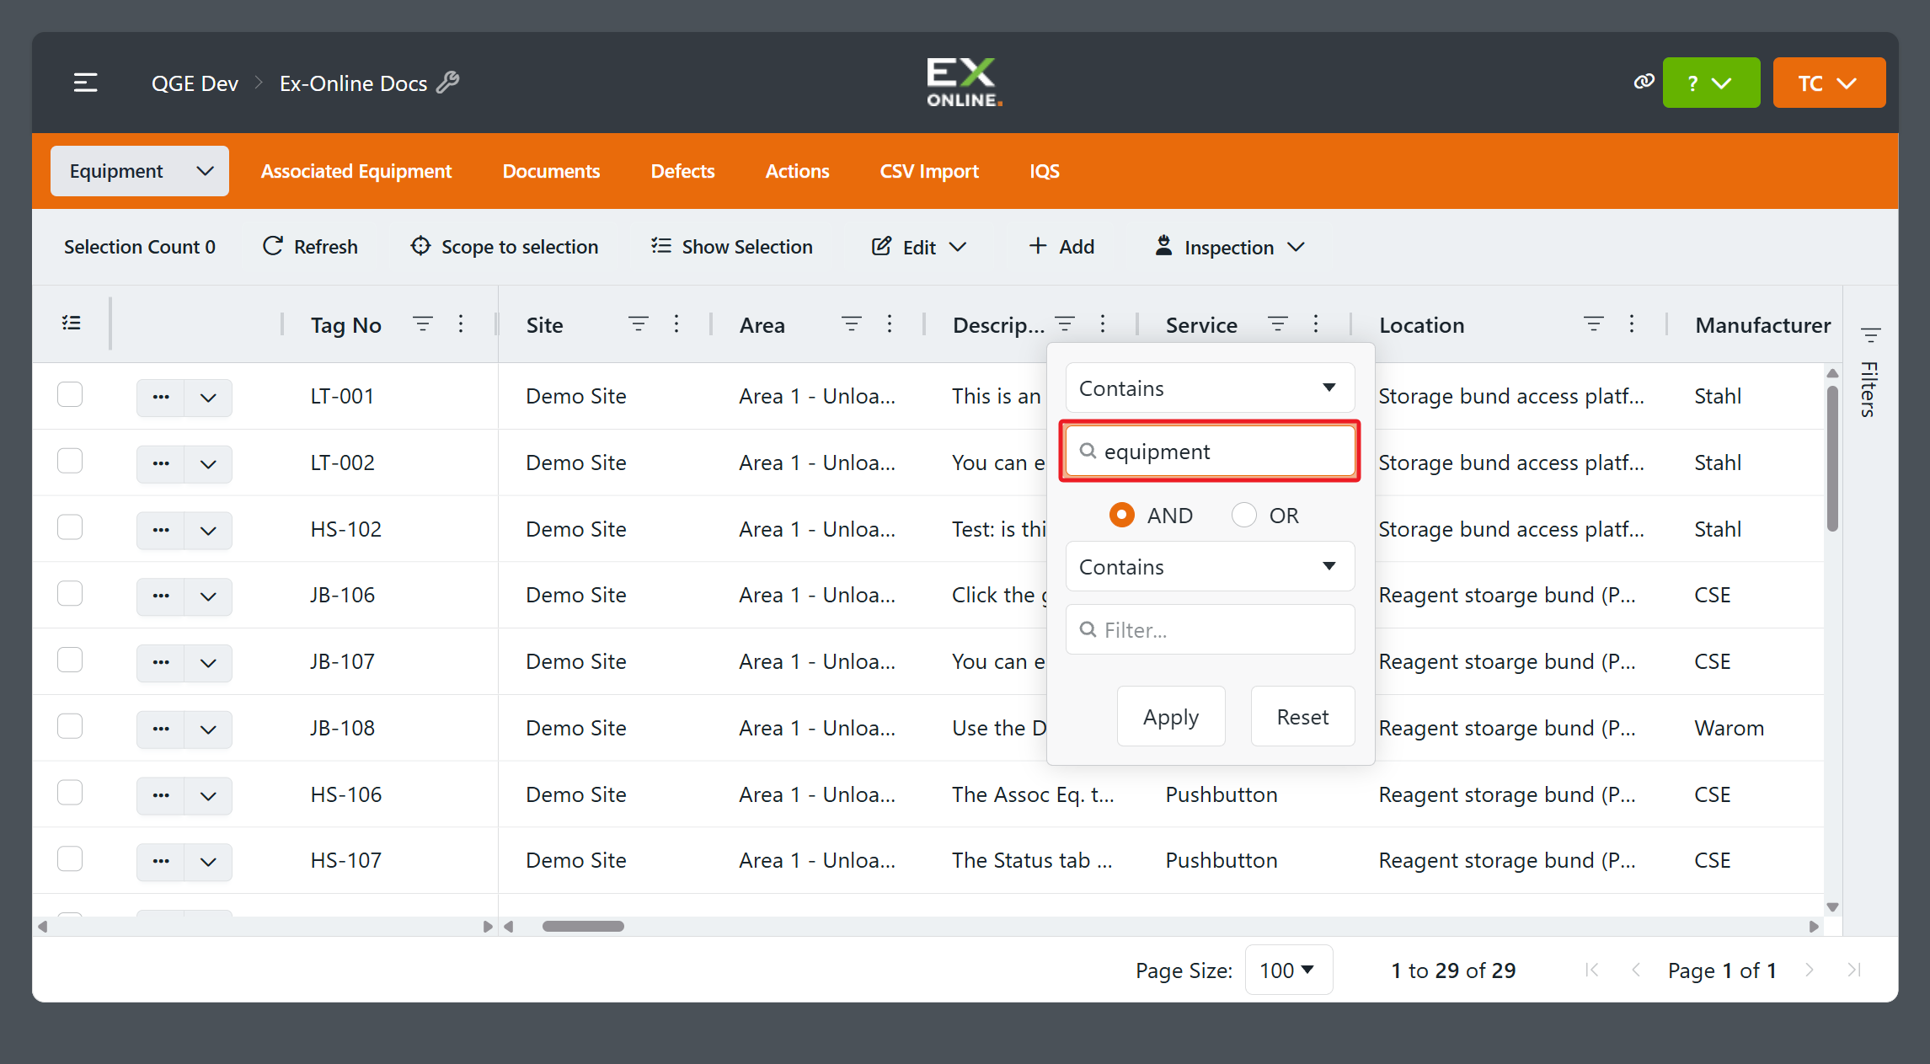Open the hamburger navigation menu

pyautogui.click(x=85, y=83)
